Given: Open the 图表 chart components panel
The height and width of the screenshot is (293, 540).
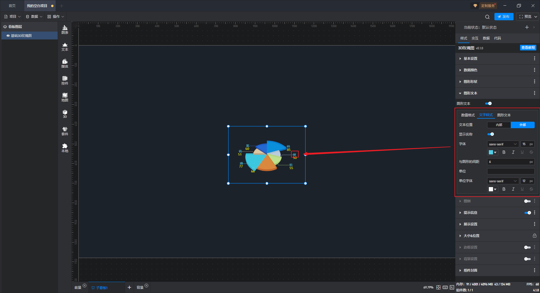Looking at the screenshot, I should point(65,30).
